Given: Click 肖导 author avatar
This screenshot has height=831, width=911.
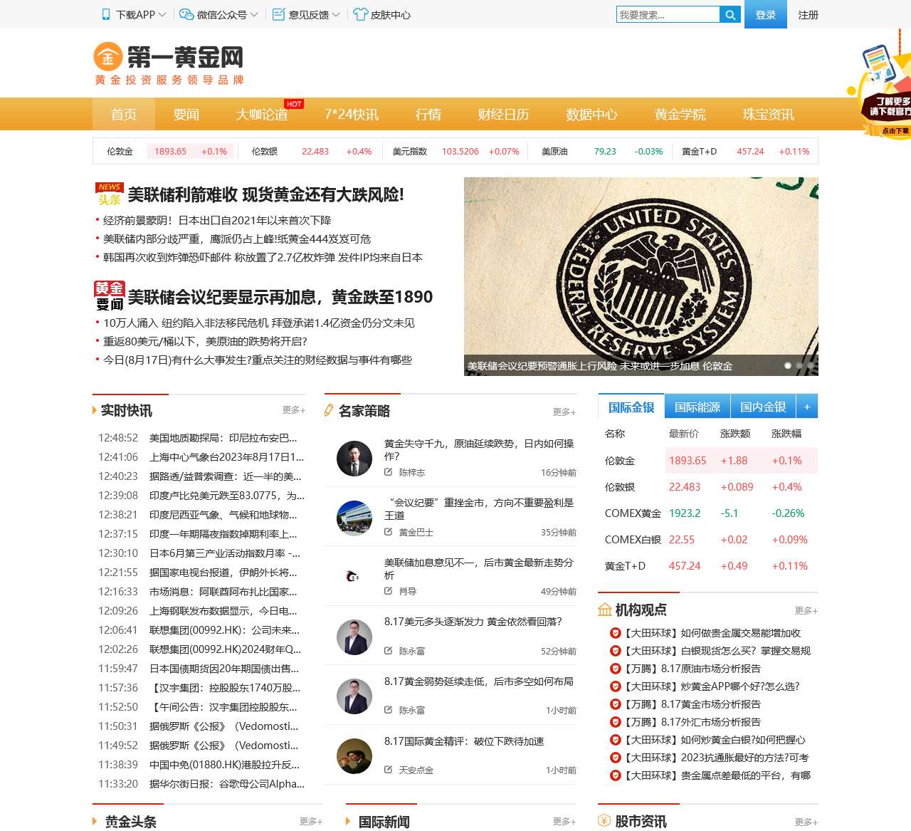Looking at the screenshot, I should (354, 577).
